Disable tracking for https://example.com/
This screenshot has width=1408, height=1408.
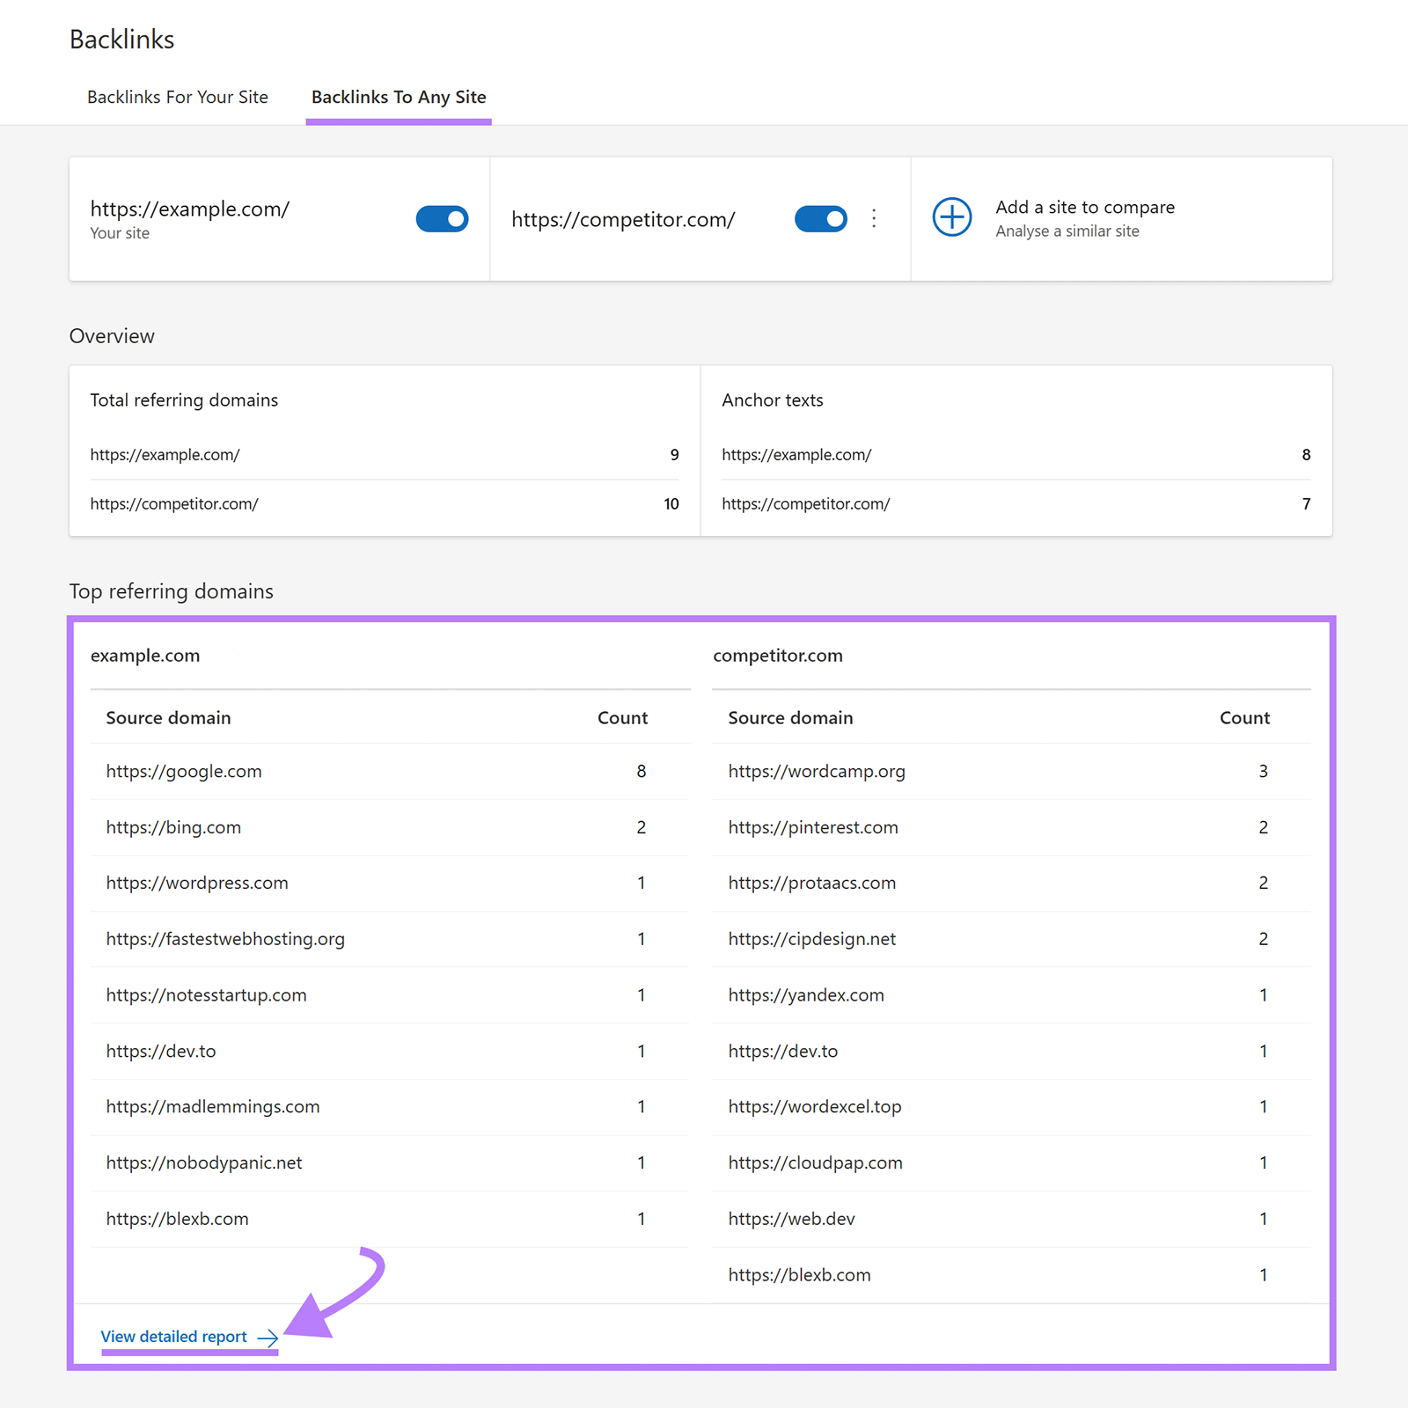[x=442, y=219]
